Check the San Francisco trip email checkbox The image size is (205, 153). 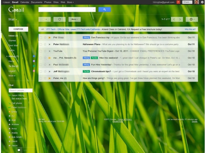tap(41, 38)
